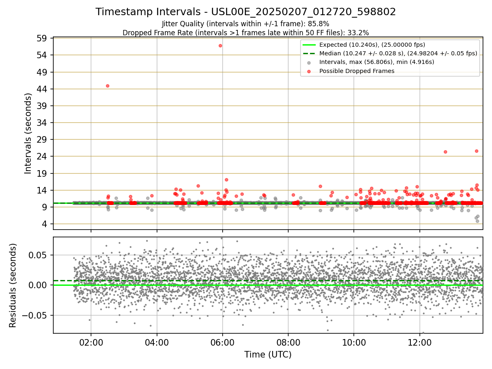Click the 'Jitter Quality' 85.8% subtitle line
Viewport: 492px width, 369px height.
(x=246, y=24)
